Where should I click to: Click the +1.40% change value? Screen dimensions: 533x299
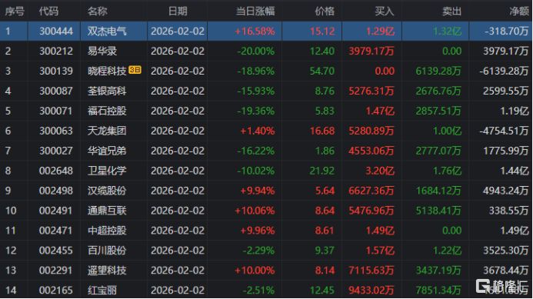258,131
